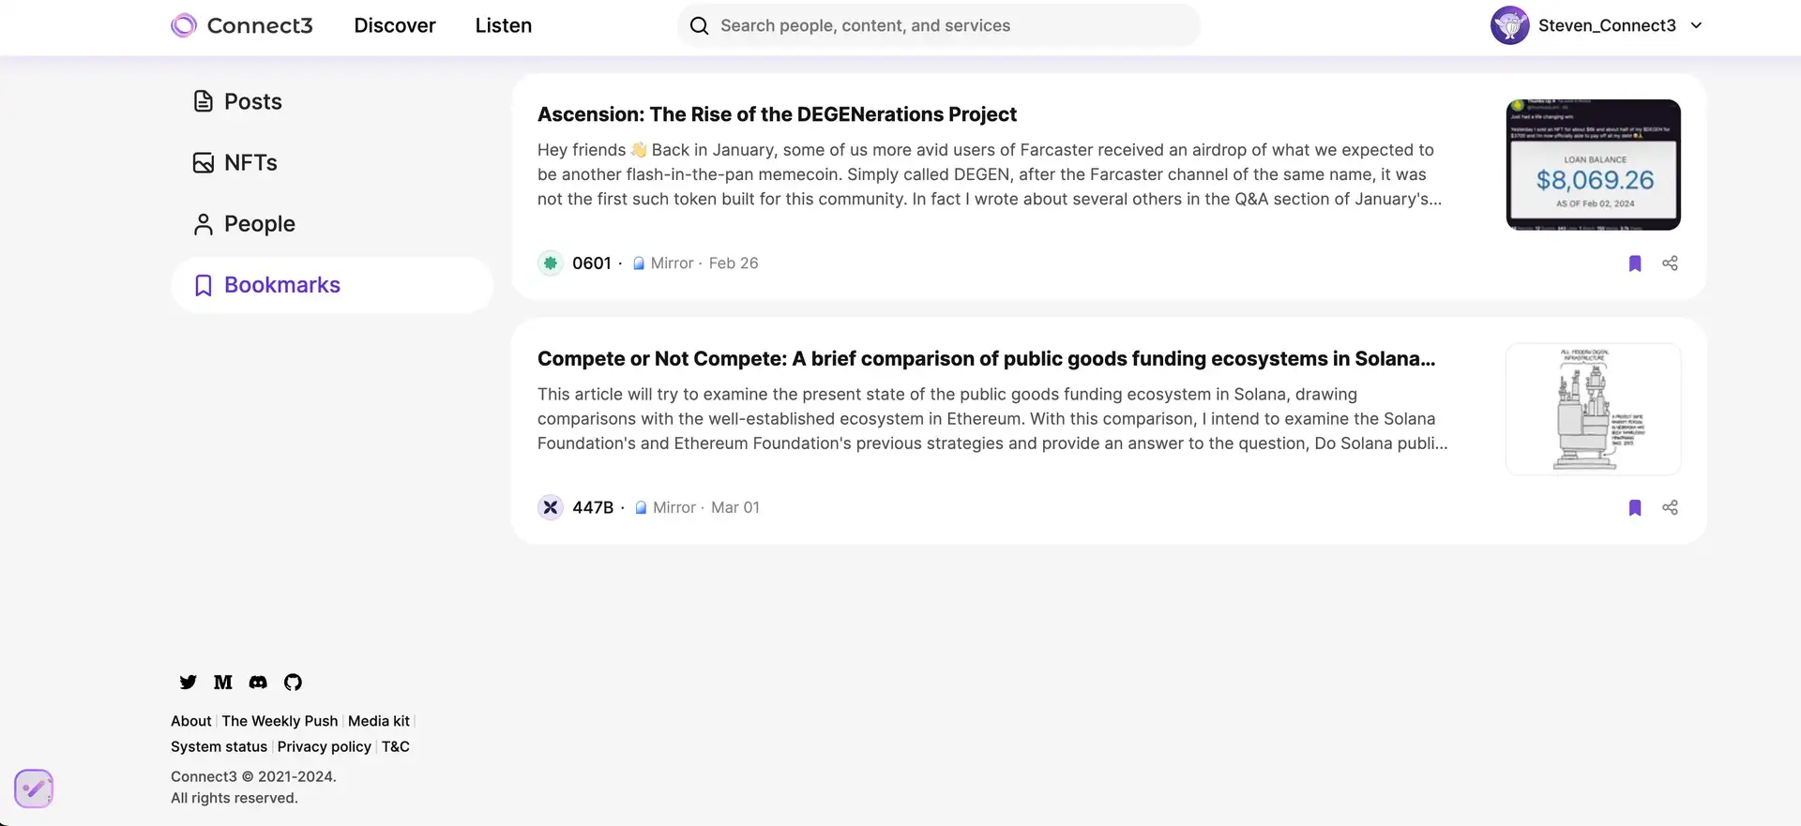1801x826 pixels.
Task: Open the Privacy policy link
Action: click(325, 746)
